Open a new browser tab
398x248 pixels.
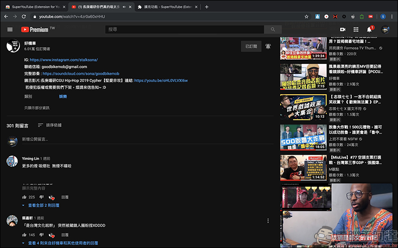[x=206, y=7]
